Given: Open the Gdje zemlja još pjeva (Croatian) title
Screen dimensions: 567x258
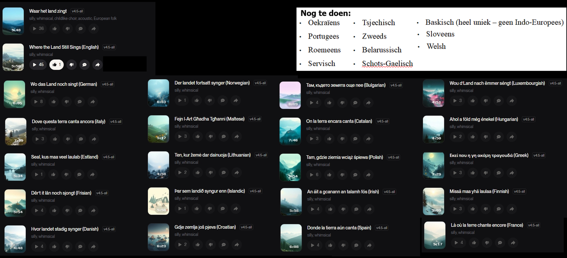Looking at the screenshot, I should click(205, 227).
